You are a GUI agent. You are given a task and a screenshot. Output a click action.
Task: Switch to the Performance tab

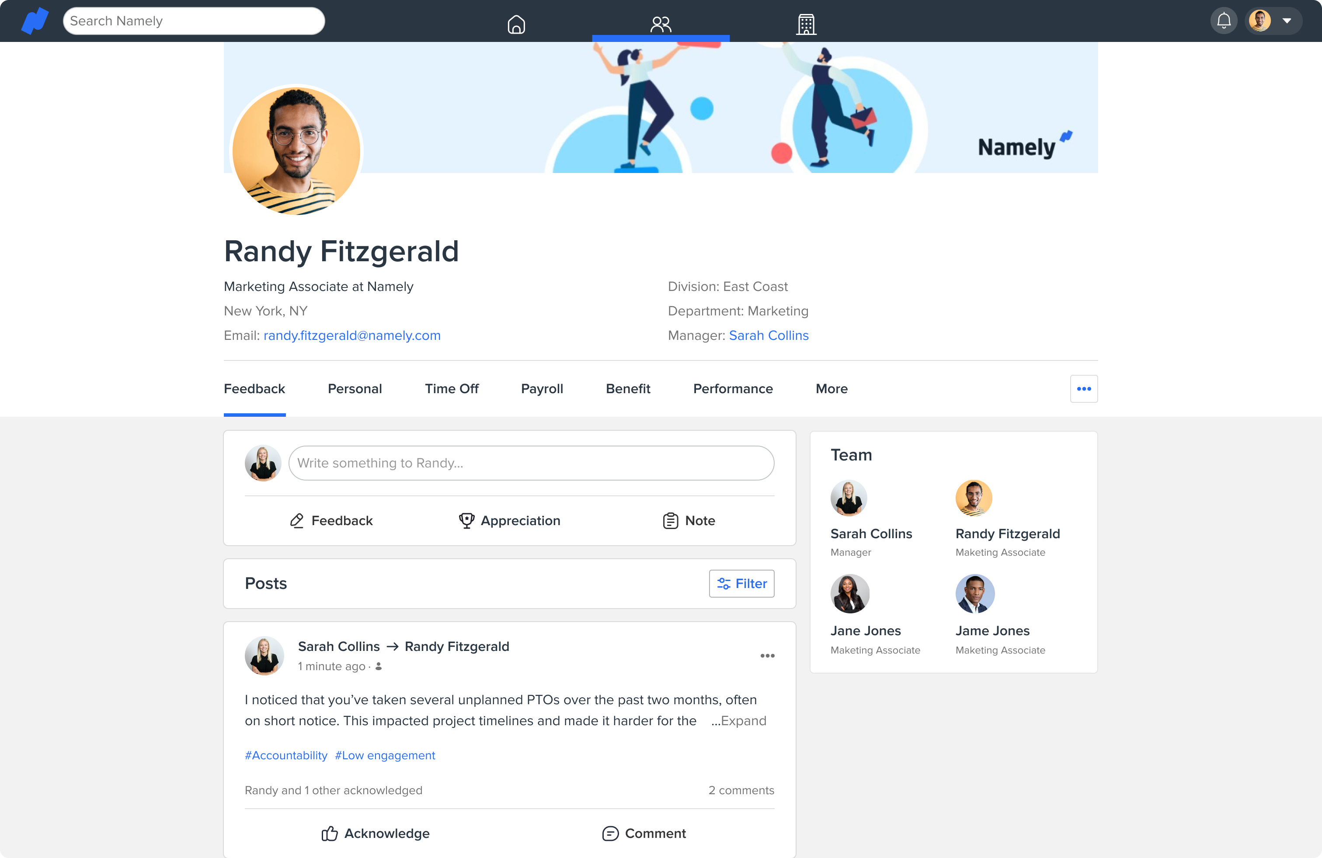pyautogui.click(x=732, y=388)
